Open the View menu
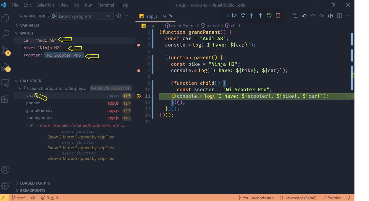The image size is (369, 201). click(x=64, y=5)
